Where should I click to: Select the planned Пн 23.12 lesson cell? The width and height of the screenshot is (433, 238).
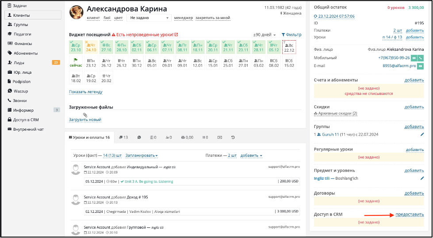pyautogui.click(x=91, y=62)
